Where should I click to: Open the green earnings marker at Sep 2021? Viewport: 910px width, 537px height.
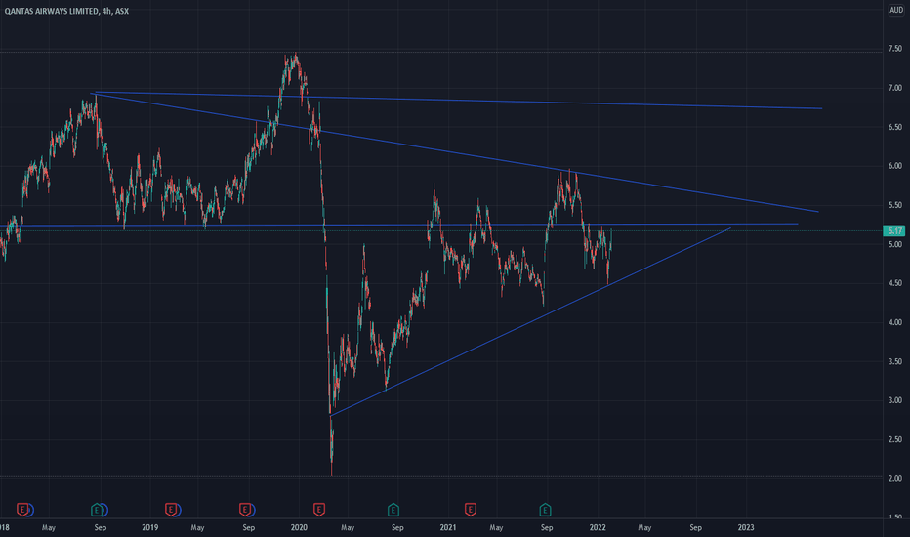(545, 510)
